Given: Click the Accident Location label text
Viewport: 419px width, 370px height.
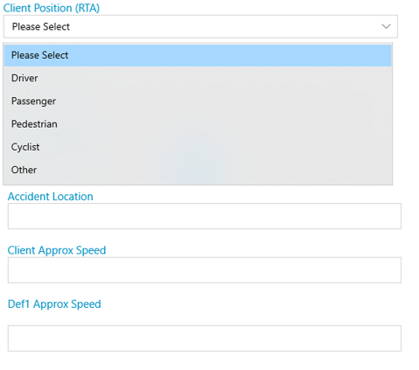Looking at the screenshot, I should point(51,197).
